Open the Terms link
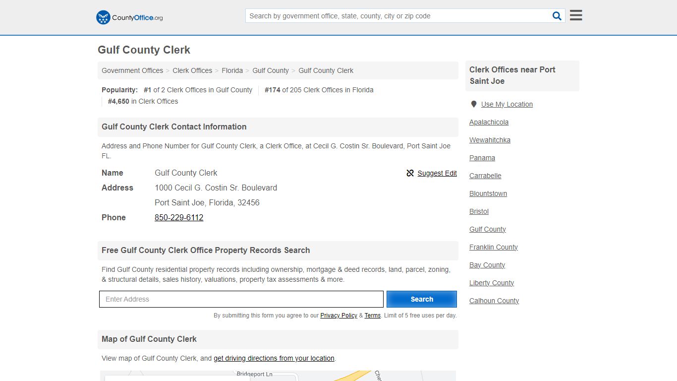677x381 pixels. [x=372, y=316]
